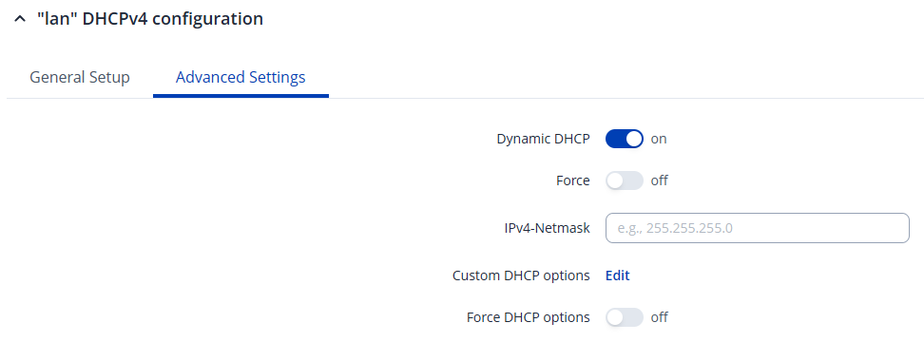
Task: Collapse the "lan" DHCPv4 configuration chevron
Action: 20,19
